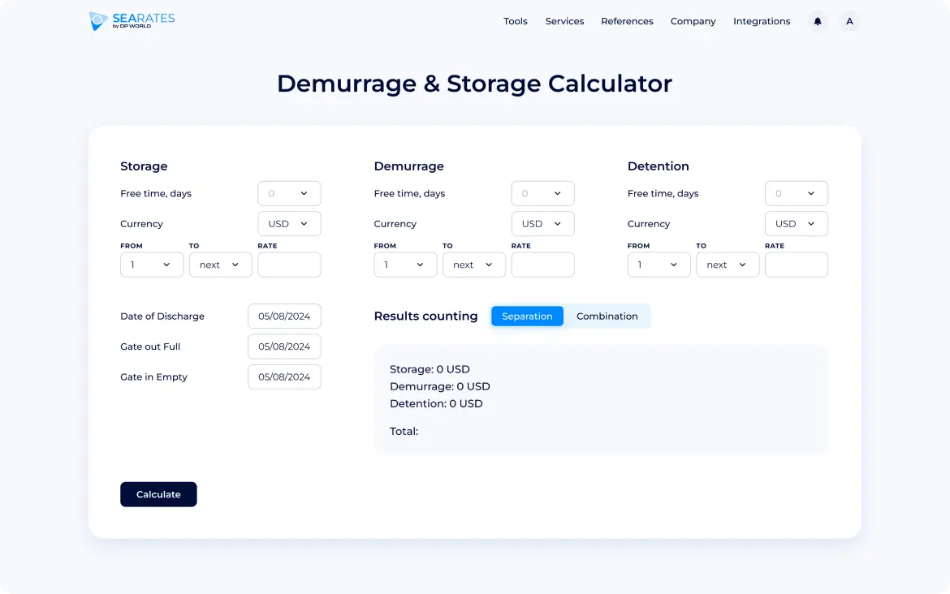The image size is (950, 594).
Task: Open Detention free time days dropdown
Action: [796, 194]
